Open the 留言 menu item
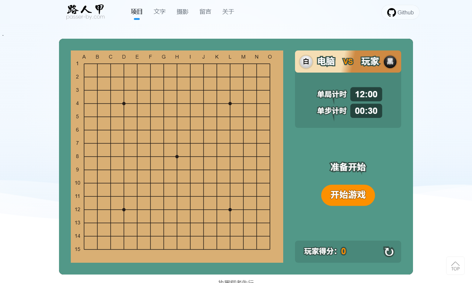The width and height of the screenshot is (472, 283). (x=205, y=12)
